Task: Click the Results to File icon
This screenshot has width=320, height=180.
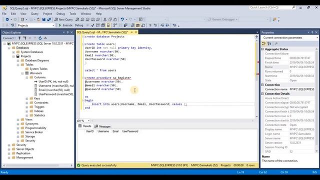Action: tap(143, 25)
